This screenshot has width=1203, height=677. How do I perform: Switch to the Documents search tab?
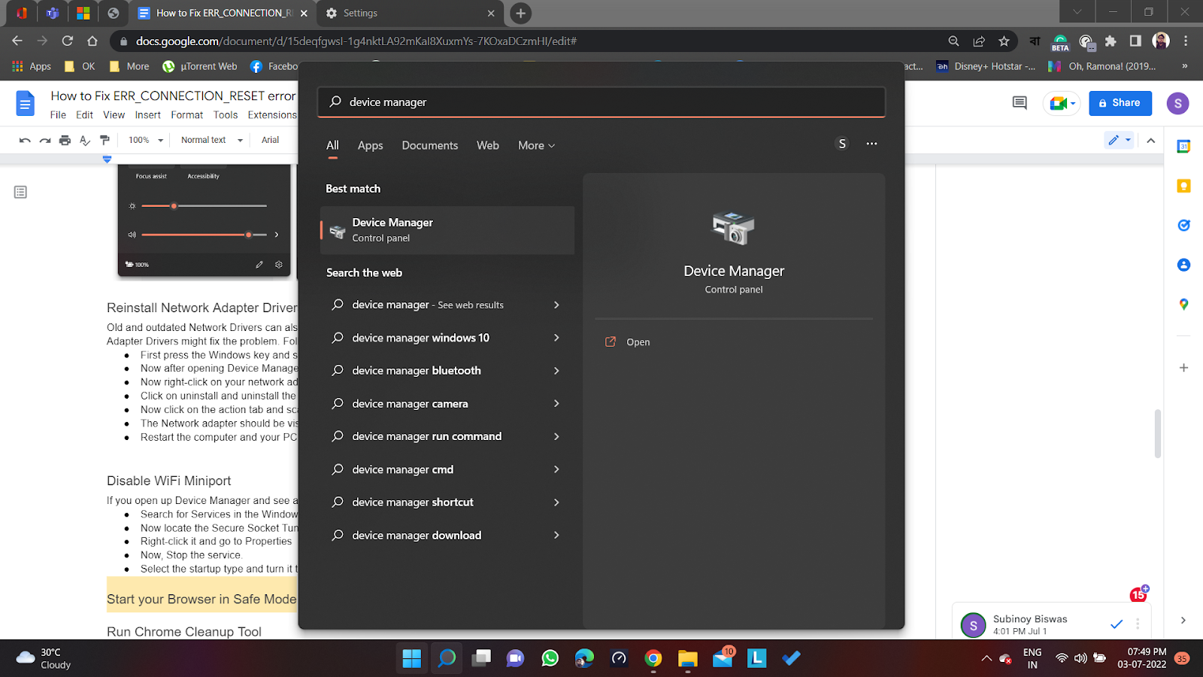pyautogui.click(x=429, y=146)
